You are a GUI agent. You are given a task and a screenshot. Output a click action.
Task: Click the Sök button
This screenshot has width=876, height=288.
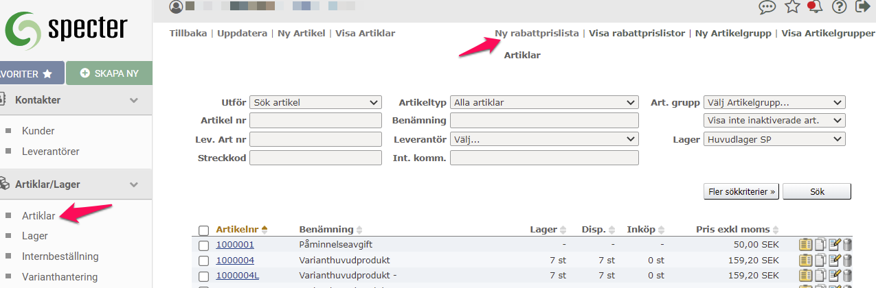click(817, 191)
